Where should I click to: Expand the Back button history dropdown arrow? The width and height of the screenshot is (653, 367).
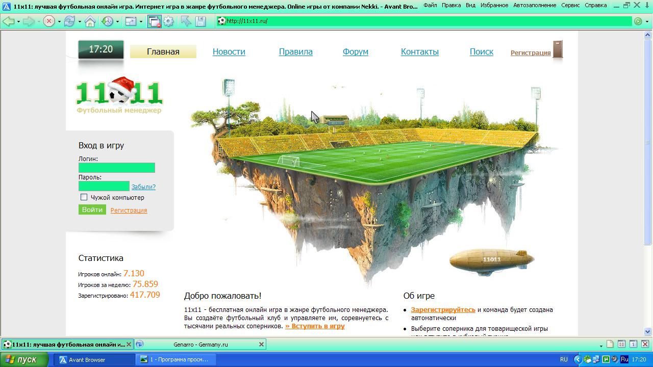(x=18, y=22)
